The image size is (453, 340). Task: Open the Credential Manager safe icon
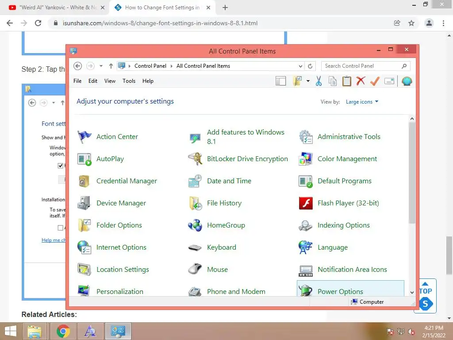pyautogui.click(x=84, y=181)
